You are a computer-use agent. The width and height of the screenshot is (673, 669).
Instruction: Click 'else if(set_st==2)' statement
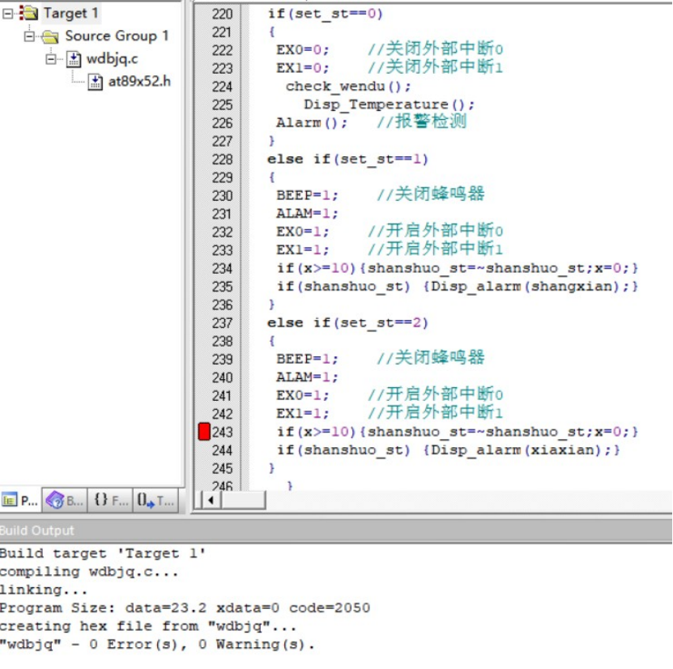(347, 323)
